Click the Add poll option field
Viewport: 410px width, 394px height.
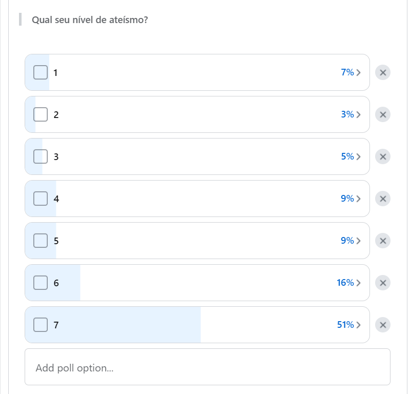click(x=207, y=367)
